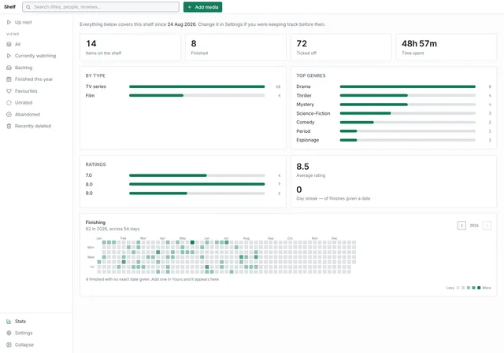Click the Recently deleted trash icon
The height and width of the screenshot is (353, 504).
[9, 126]
